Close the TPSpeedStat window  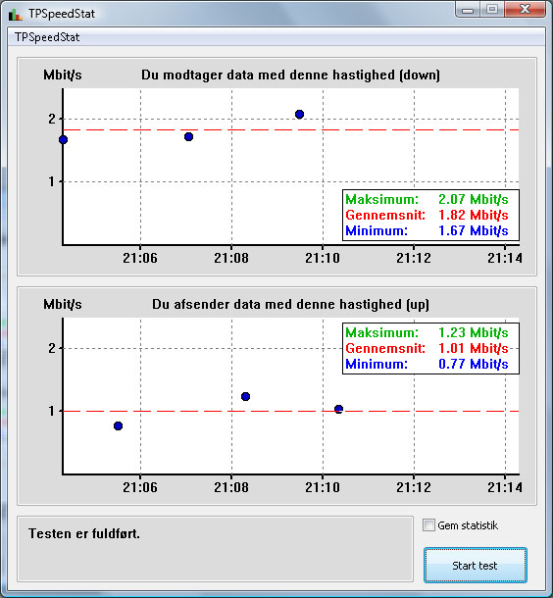(526, 10)
